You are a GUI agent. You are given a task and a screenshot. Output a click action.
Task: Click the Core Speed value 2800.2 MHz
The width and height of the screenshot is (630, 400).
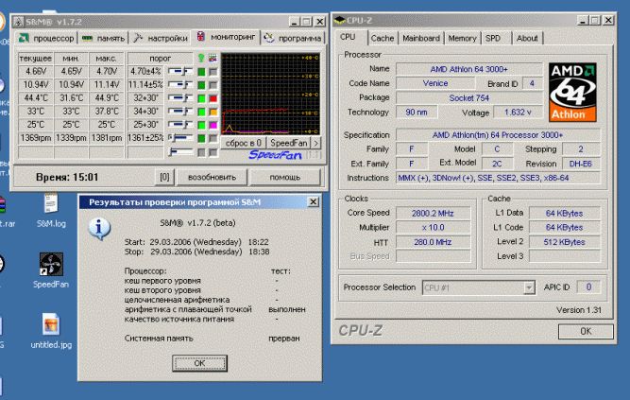pyautogui.click(x=433, y=214)
